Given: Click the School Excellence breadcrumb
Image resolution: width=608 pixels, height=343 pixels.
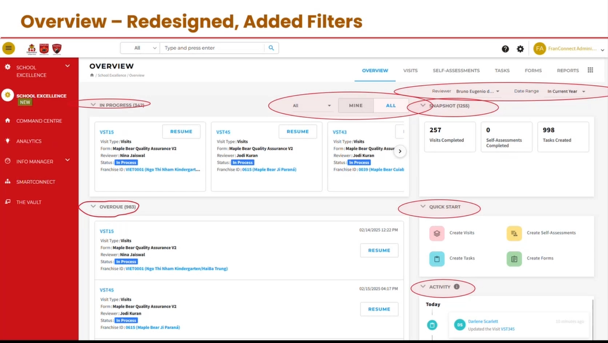Looking at the screenshot, I should tap(112, 76).
